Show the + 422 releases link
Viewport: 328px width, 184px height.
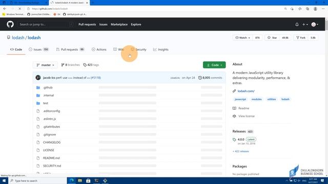pos(241,151)
